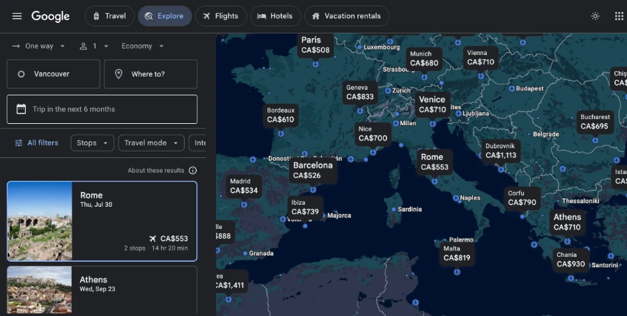Open the Travel mode filter dropdown
The height and width of the screenshot is (316, 627).
tap(151, 143)
